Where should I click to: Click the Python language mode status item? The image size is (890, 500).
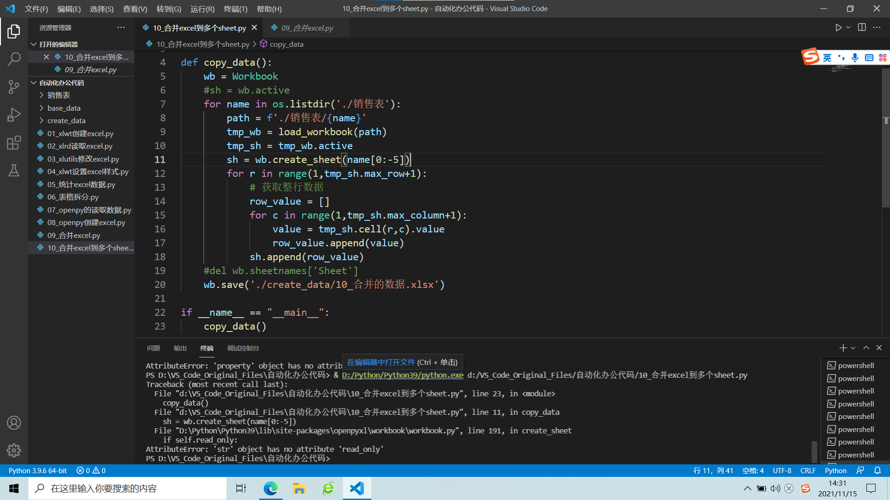(836, 470)
